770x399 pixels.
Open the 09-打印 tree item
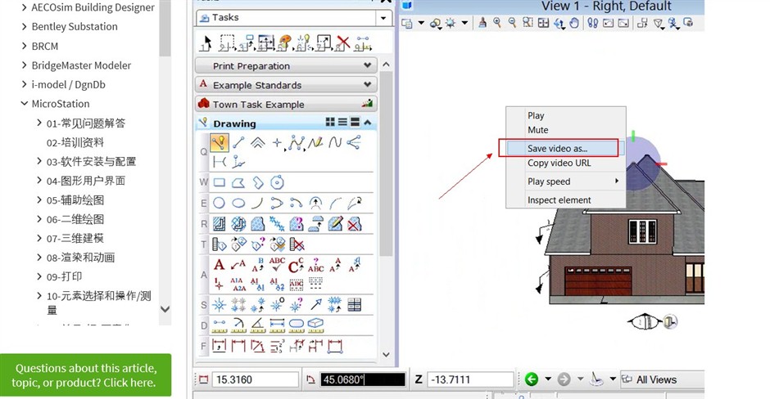65,276
